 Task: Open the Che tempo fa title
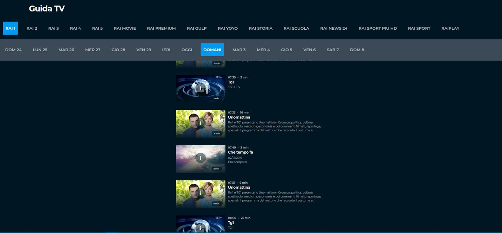[240, 152]
